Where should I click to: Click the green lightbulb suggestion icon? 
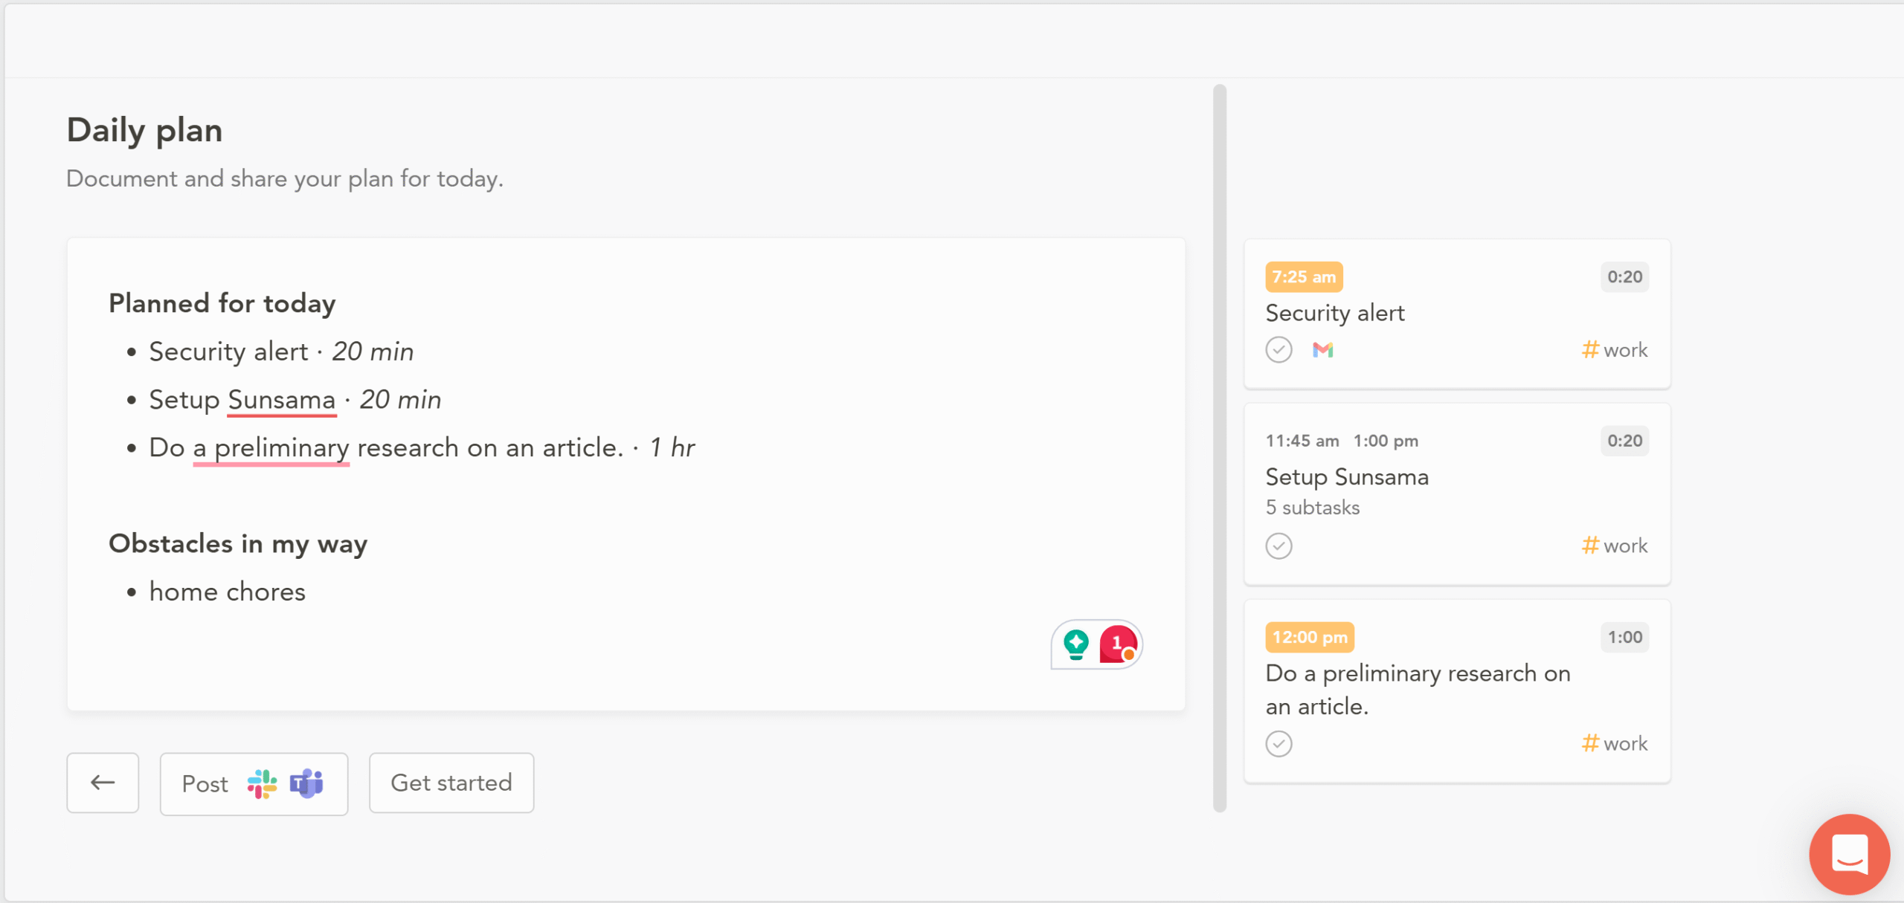[1075, 644]
